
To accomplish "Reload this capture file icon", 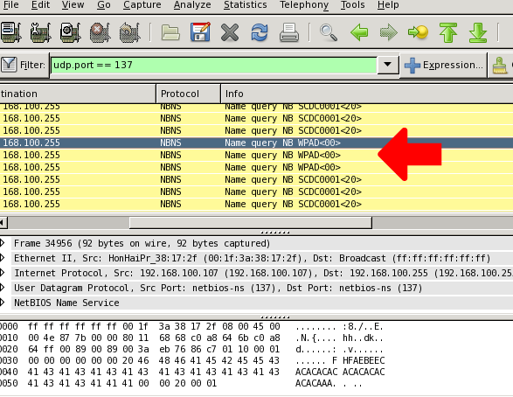I will [259, 32].
